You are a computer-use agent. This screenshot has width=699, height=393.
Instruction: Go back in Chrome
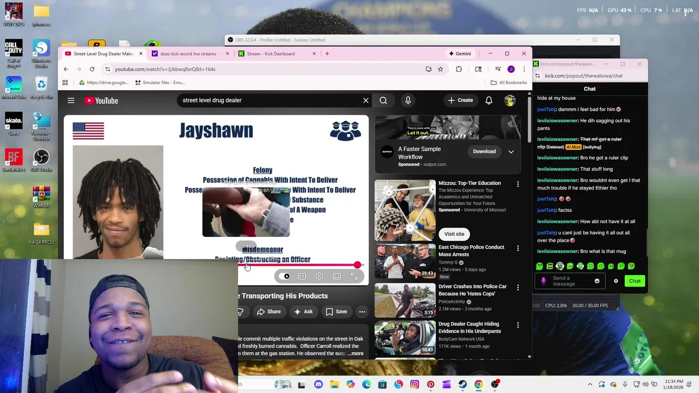pos(66,69)
